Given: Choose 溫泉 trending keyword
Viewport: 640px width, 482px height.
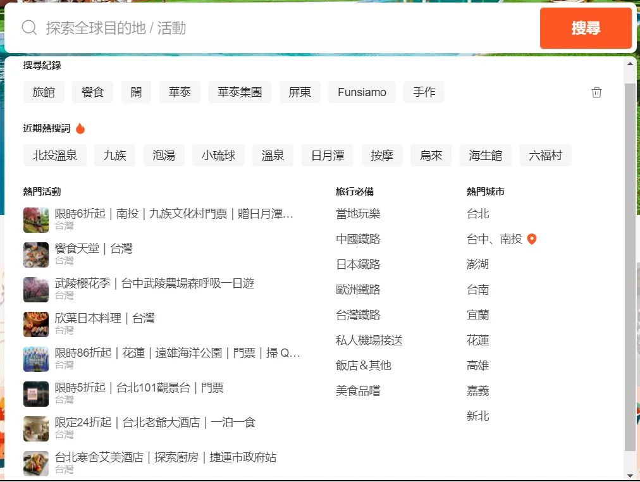Looking at the screenshot, I should click(273, 156).
